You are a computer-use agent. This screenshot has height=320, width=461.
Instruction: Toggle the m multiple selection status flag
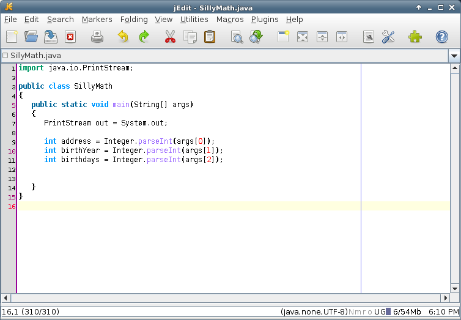[358, 312]
